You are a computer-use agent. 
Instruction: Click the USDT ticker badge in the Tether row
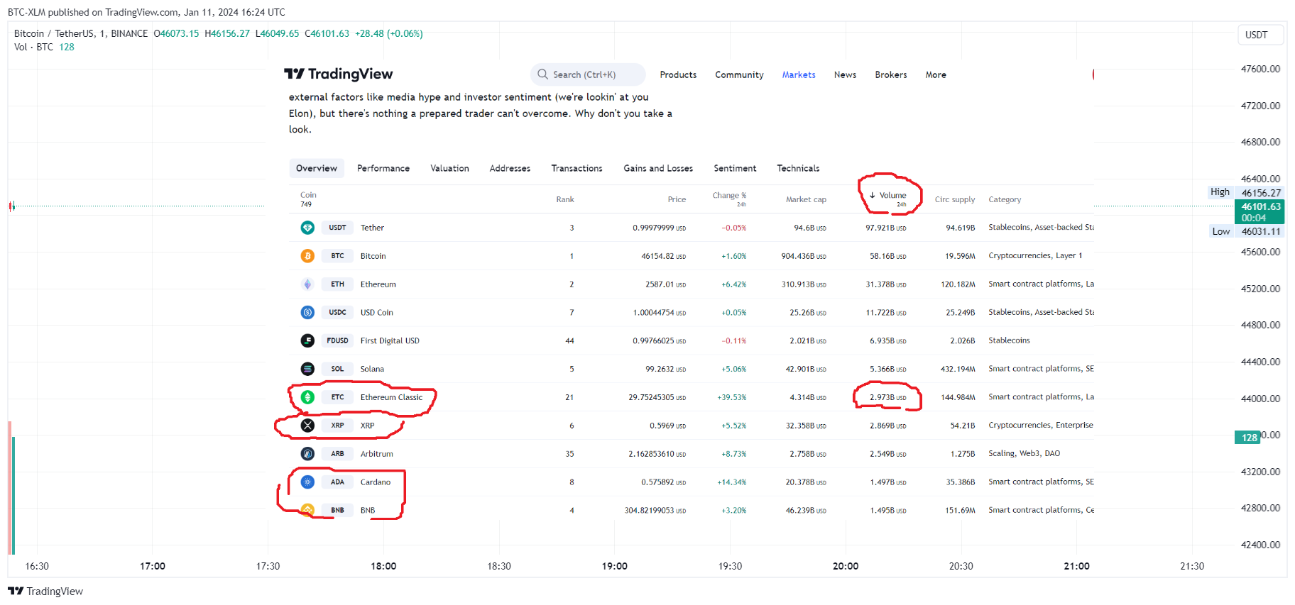click(x=337, y=228)
